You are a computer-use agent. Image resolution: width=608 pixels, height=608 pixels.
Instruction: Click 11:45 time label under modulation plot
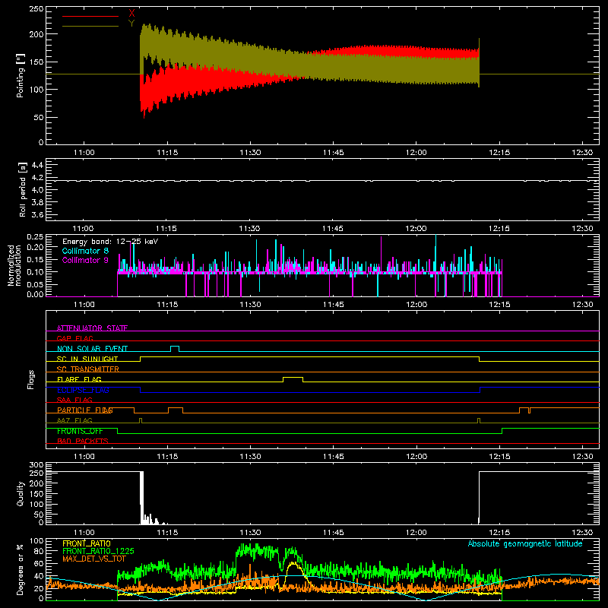point(333,305)
